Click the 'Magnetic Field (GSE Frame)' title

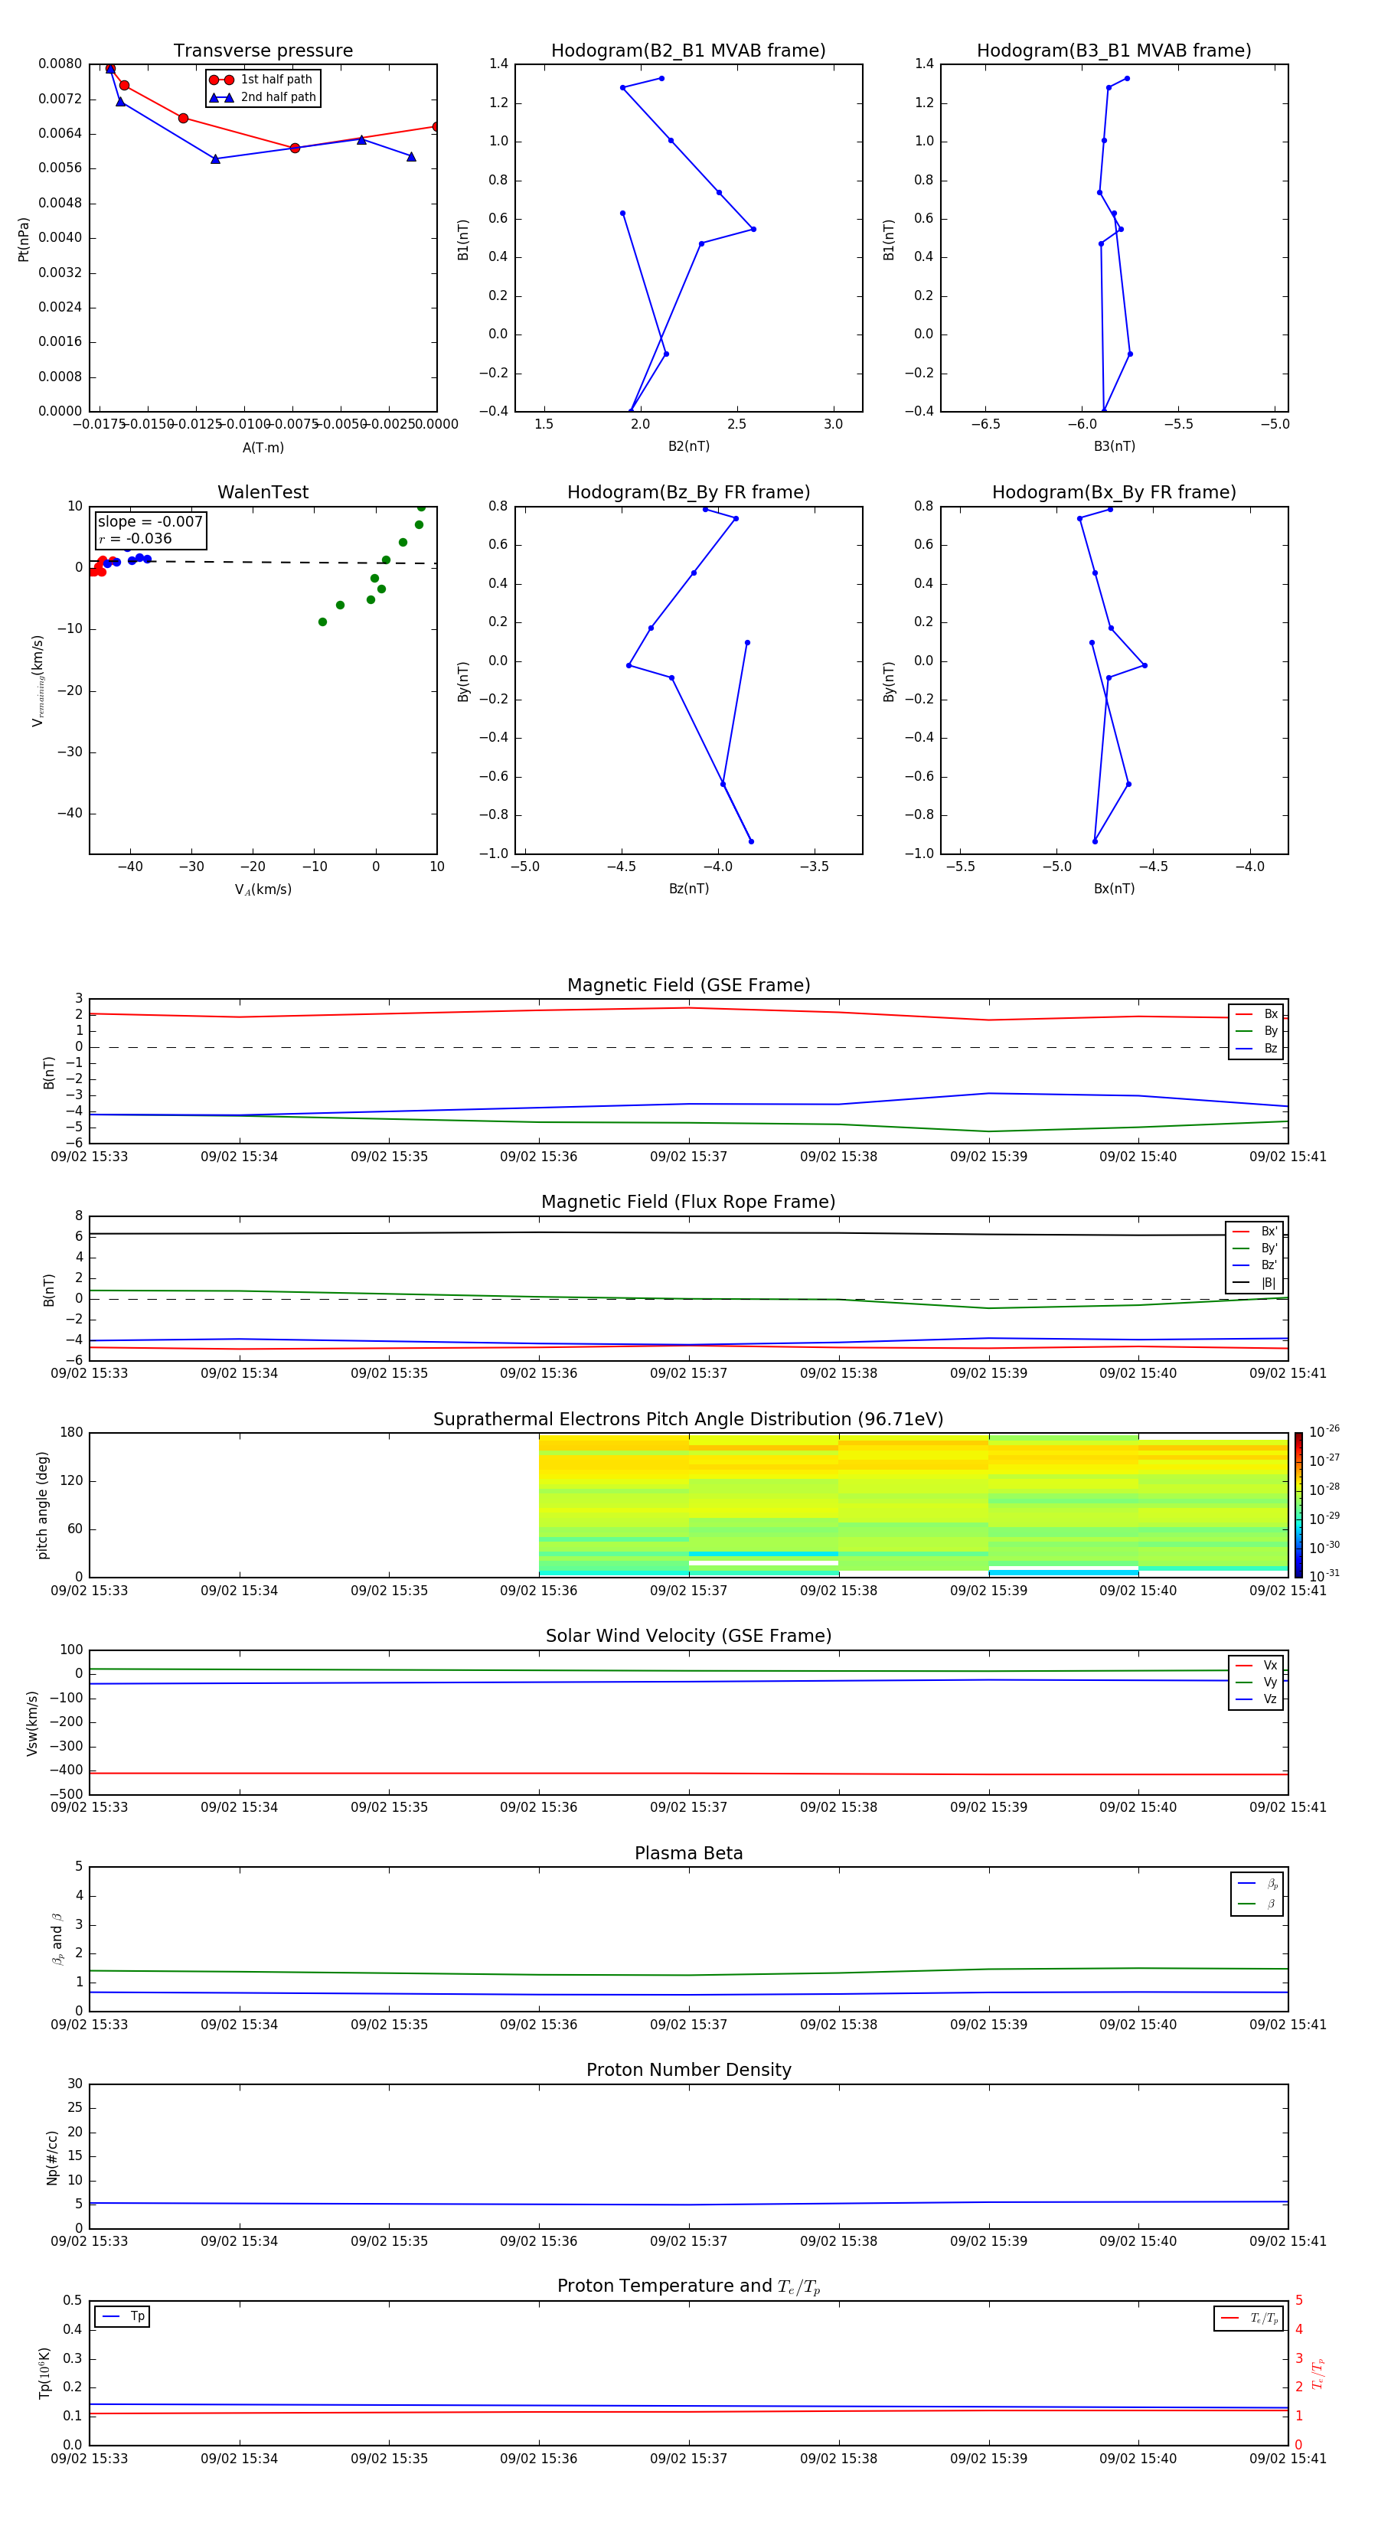pyautogui.click(x=688, y=985)
